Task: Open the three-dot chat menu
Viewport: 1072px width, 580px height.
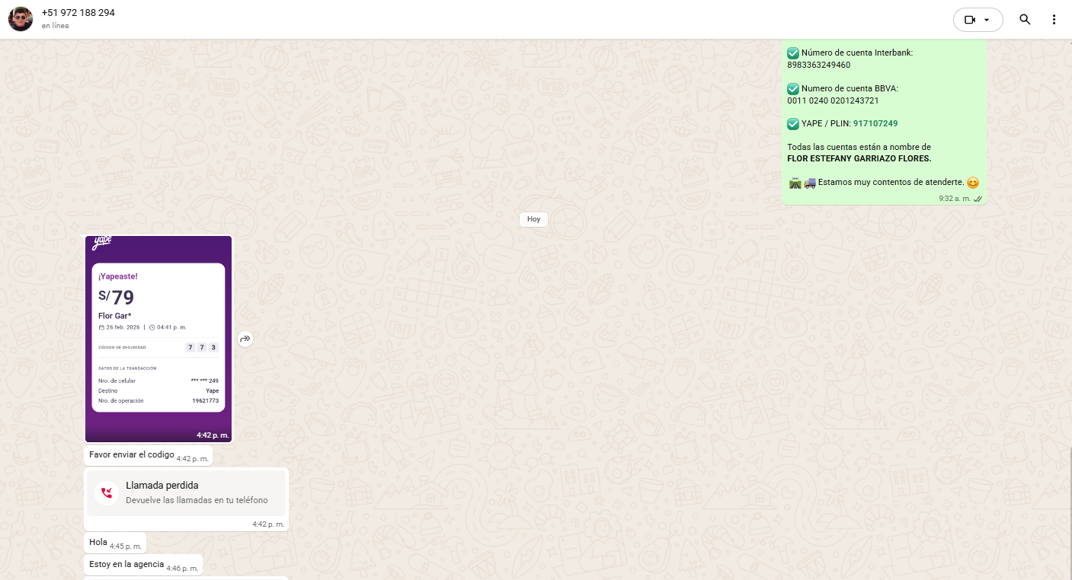Action: tap(1054, 20)
